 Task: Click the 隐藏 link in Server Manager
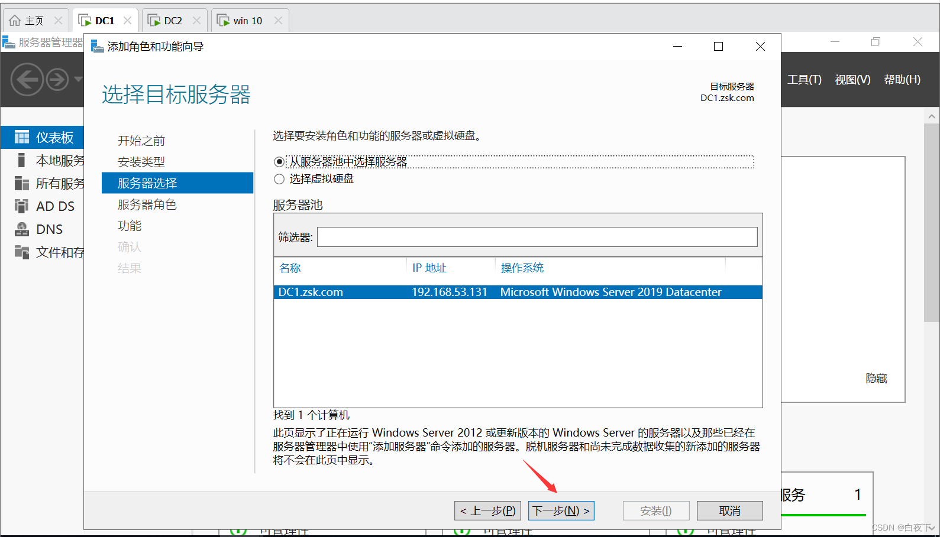pos(876,378)
